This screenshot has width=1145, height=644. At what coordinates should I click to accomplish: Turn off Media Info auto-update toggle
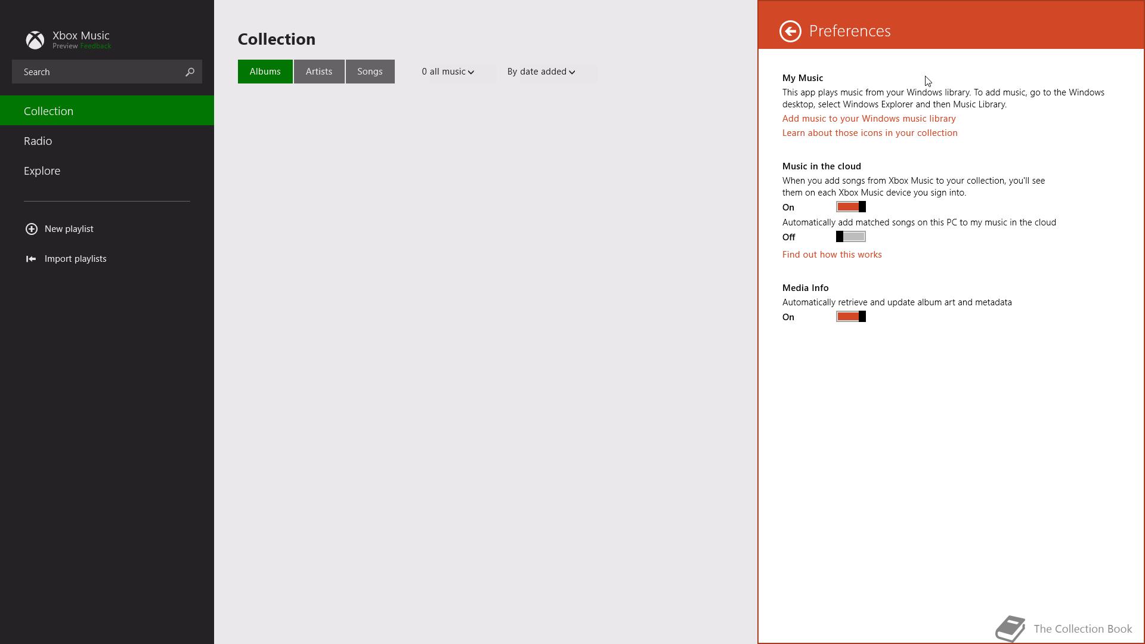(851, 317)
